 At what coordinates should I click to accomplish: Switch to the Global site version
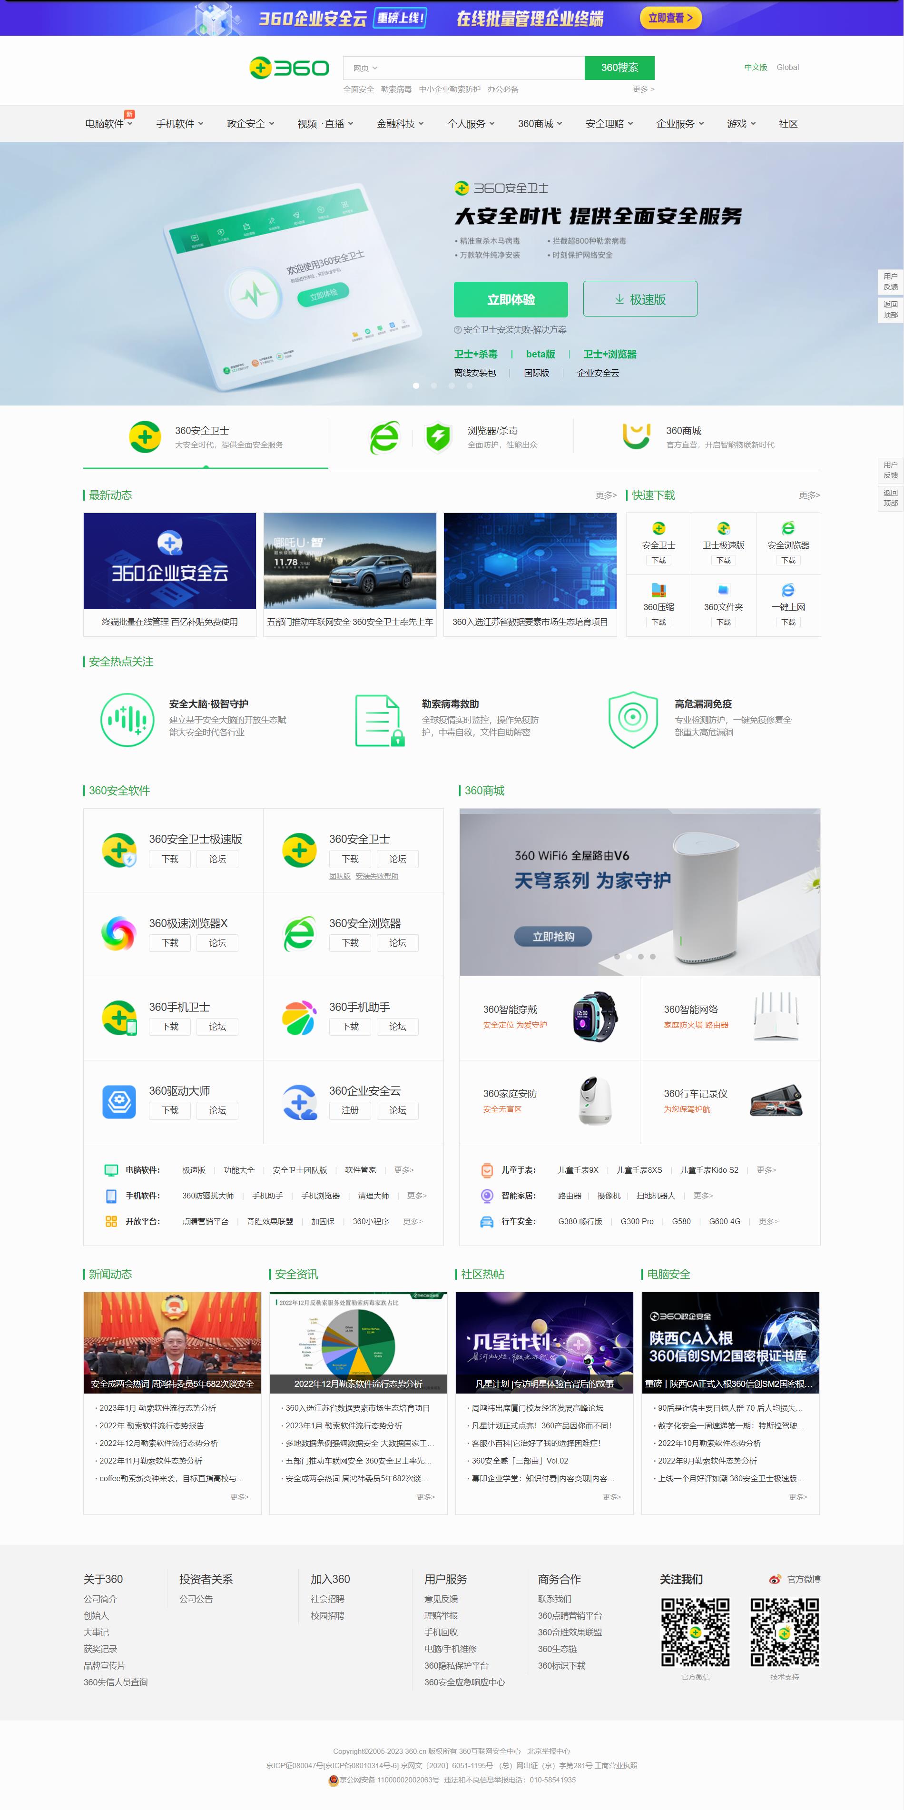pos(787,68)
